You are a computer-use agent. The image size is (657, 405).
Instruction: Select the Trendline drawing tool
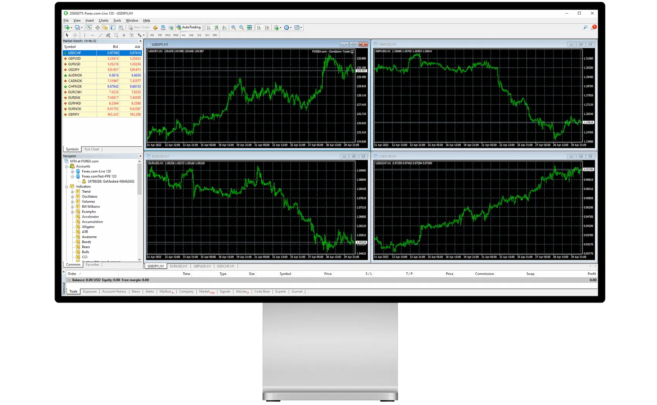click(100, 35)
